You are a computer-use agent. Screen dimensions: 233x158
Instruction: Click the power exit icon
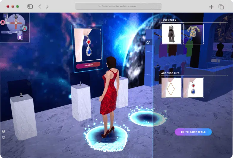(x=4, y=137)
